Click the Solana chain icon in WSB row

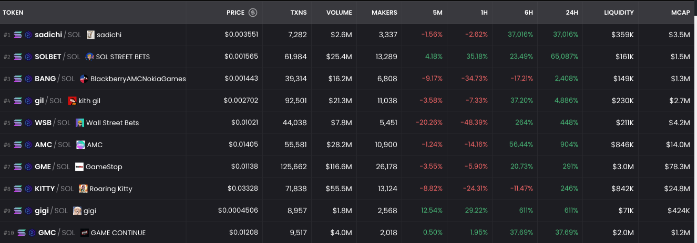18,123
